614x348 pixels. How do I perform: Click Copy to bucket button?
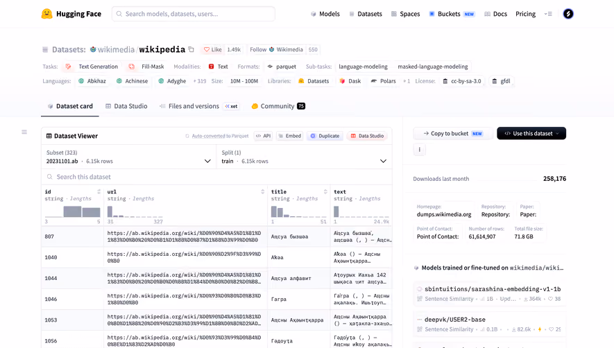point(452,134)
